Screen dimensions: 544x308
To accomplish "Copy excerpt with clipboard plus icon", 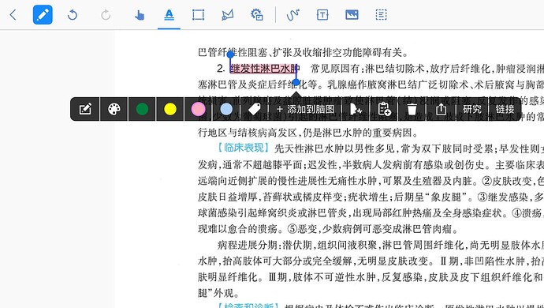I will pyautogui.click(x=384, y=109).
